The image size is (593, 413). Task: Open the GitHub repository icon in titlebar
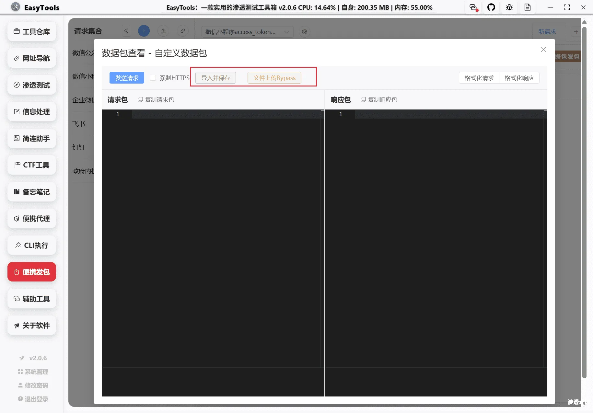[491, 7]
